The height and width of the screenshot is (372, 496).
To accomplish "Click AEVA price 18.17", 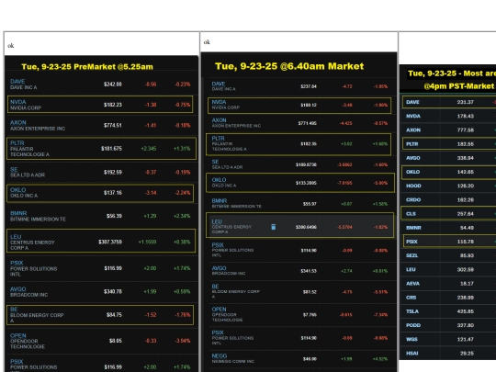I will 467,284.
